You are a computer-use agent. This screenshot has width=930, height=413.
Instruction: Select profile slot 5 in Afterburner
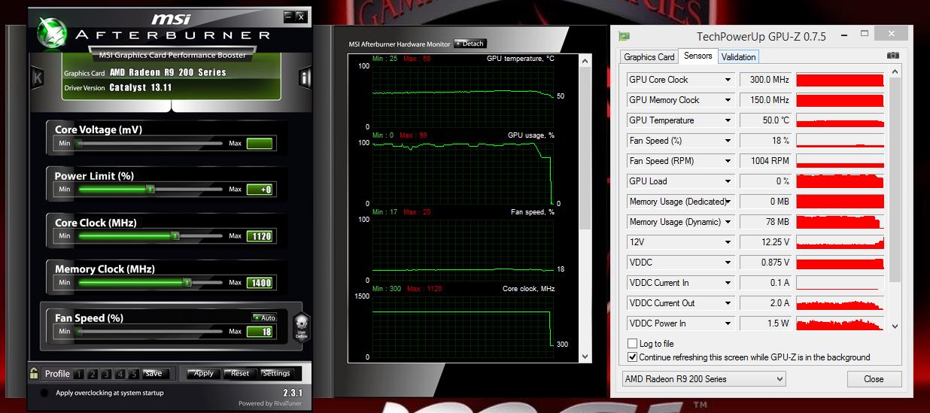pyautogui.click(x=133, y=374)
